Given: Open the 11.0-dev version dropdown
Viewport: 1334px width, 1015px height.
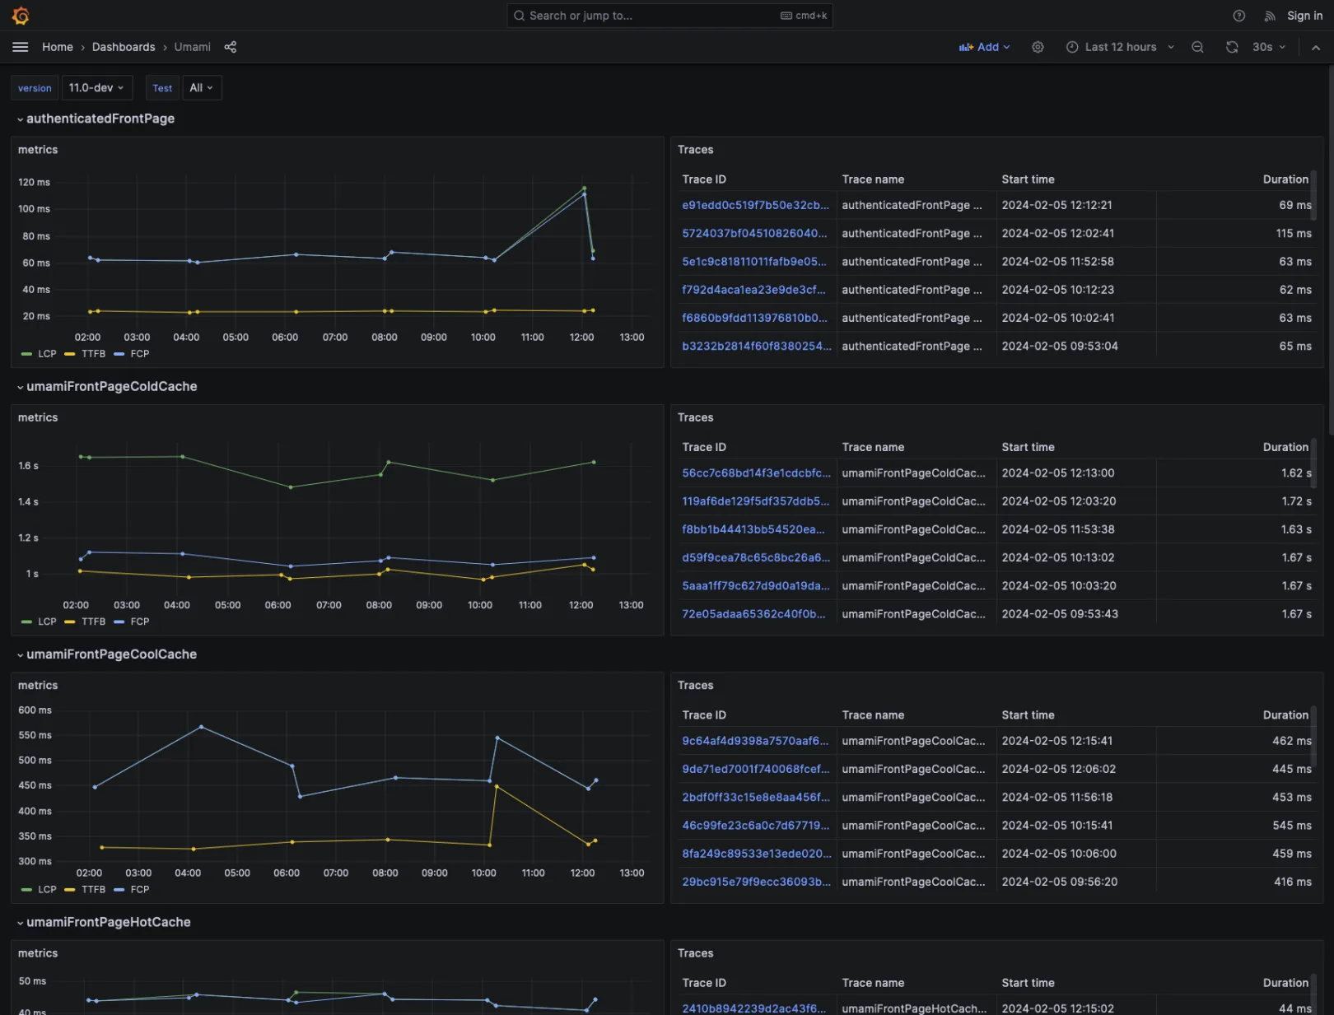Looking at the screenshot, I should (x=96, y=87).
